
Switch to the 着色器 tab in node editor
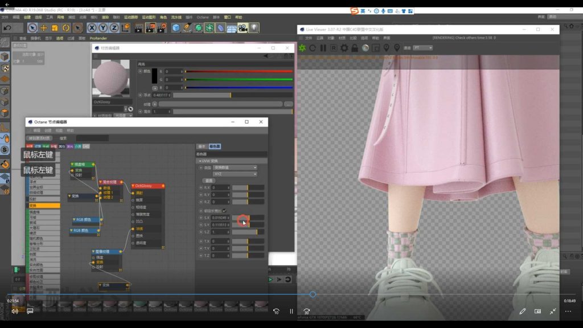click(x=215, y=146)
